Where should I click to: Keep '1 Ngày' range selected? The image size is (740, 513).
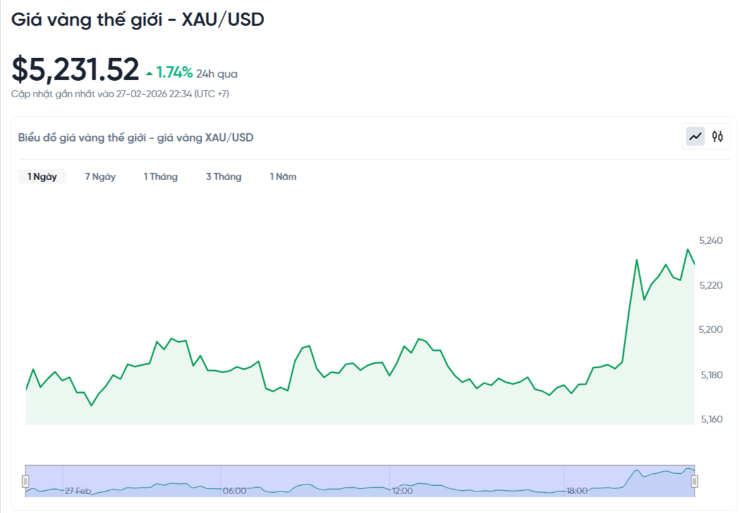(41, 176)
